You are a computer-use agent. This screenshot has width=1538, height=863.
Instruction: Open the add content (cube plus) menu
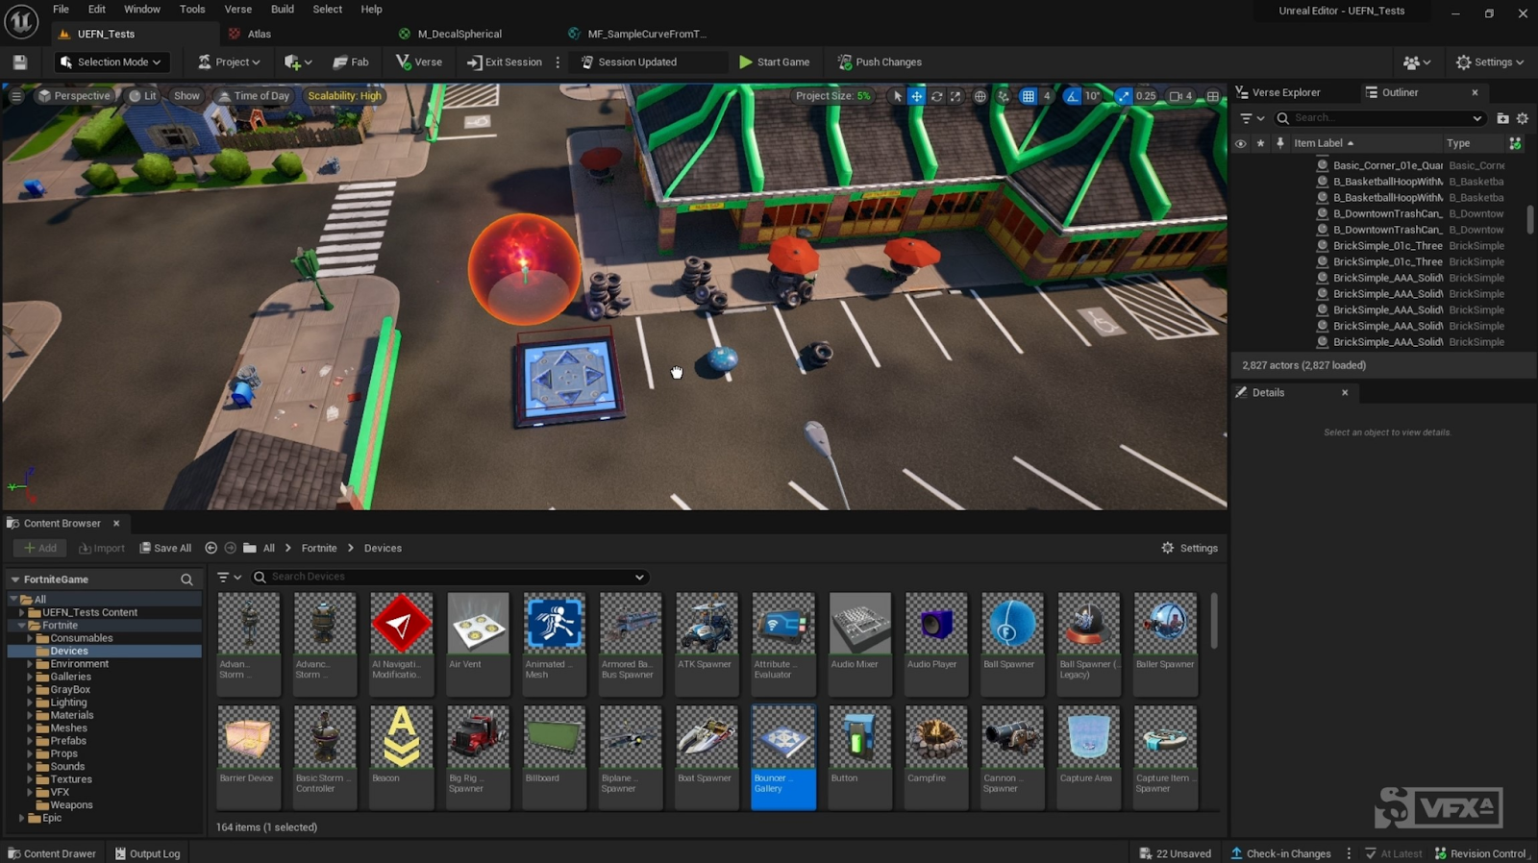click(298, 62)
